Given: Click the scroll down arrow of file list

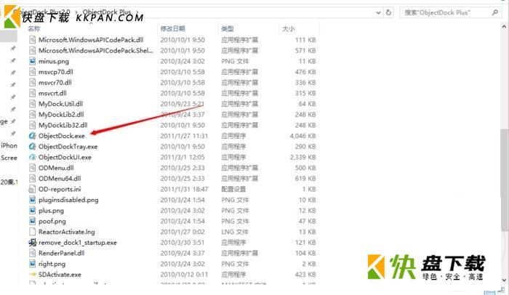Looking at the screenshot, I should click(x=504, y=280).
